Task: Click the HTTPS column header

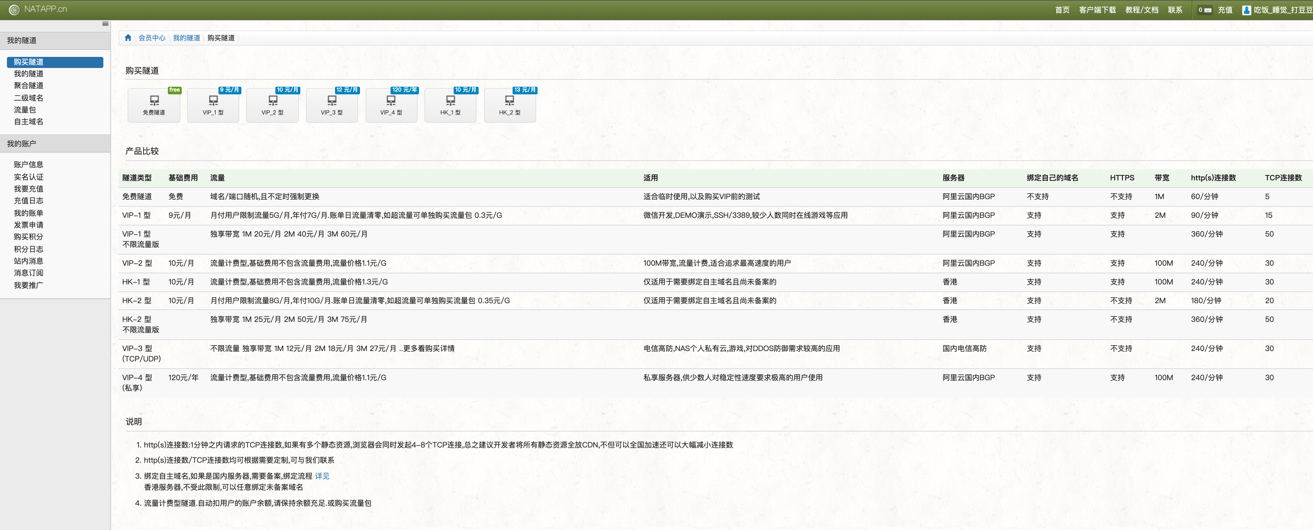Action: click(x=1122, y=178)
